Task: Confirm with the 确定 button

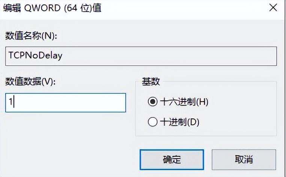Action: click(x=172, y=159)
